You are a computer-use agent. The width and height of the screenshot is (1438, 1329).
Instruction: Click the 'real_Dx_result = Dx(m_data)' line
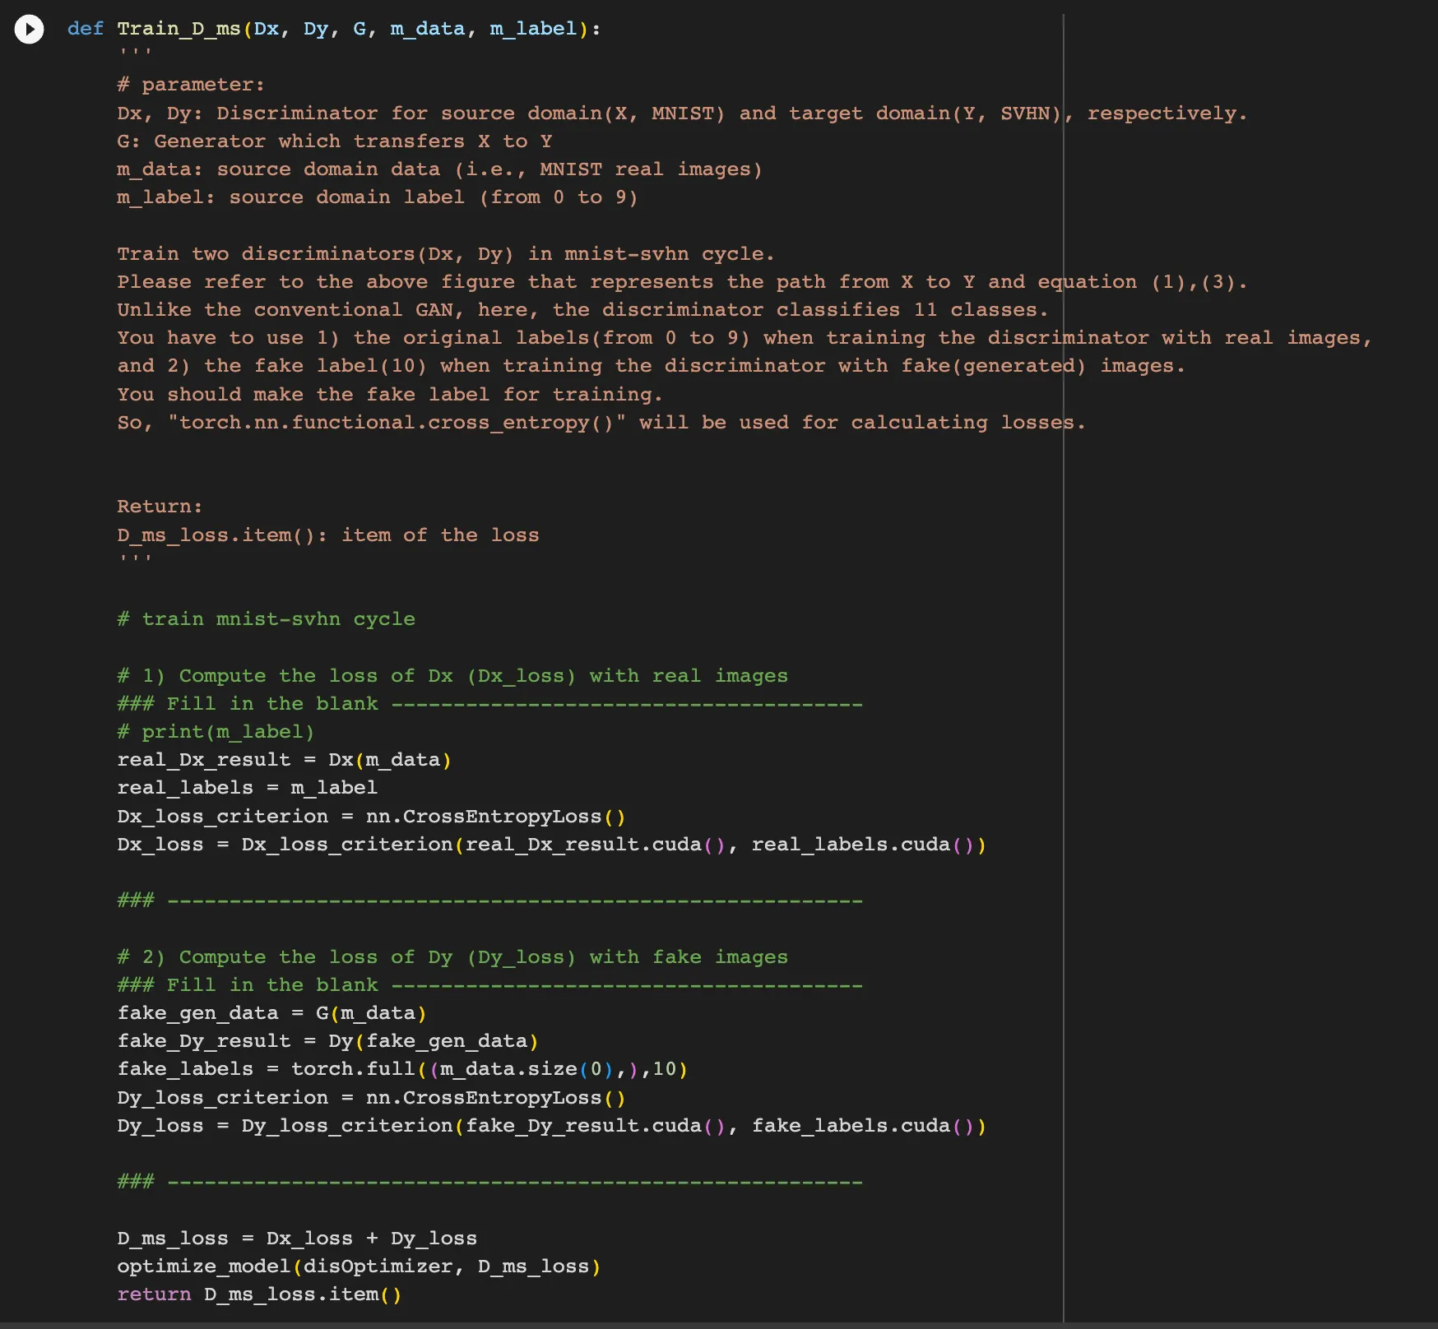click(284, 760)
